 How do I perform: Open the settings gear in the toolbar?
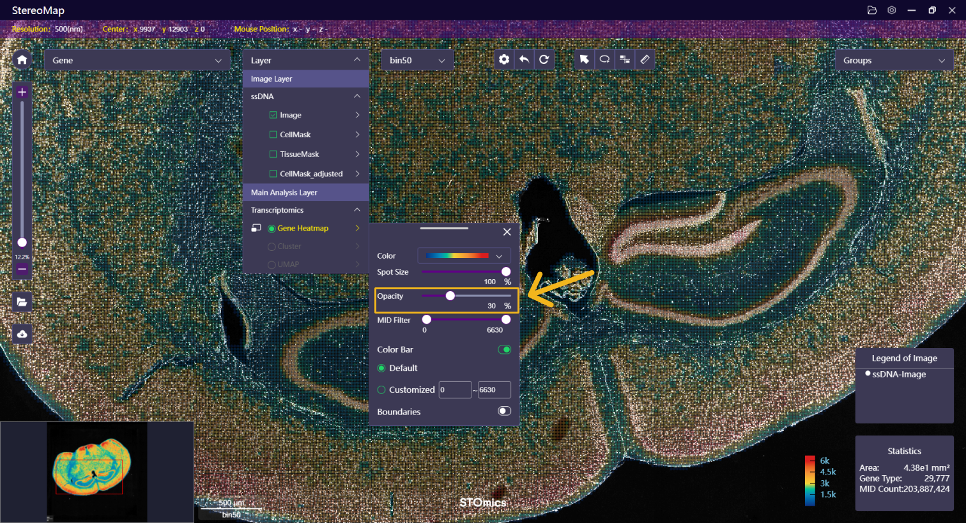tap(504, 59)
